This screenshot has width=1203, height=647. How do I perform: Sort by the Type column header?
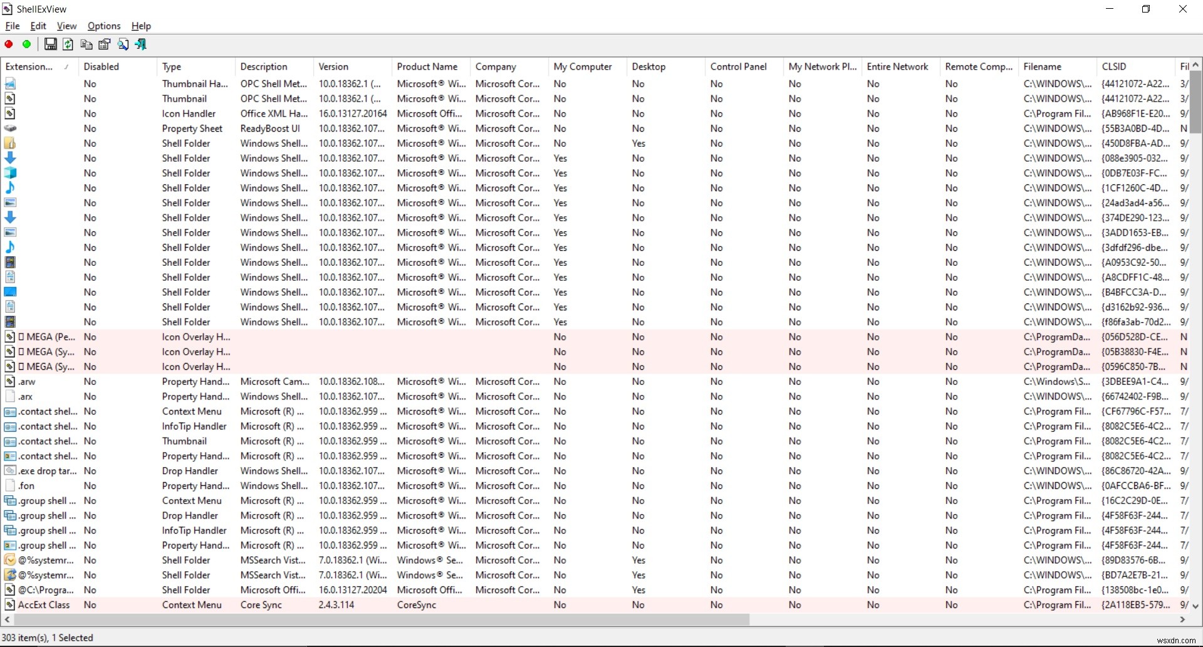click(x=195, y=66)
